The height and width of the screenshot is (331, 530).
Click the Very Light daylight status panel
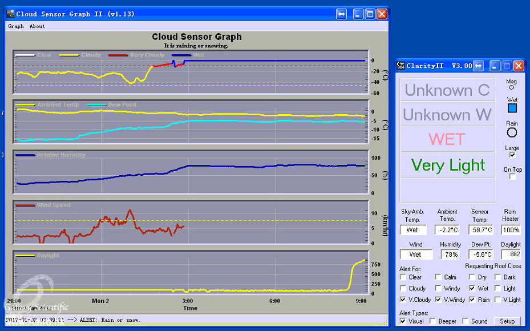pos(447,165)
